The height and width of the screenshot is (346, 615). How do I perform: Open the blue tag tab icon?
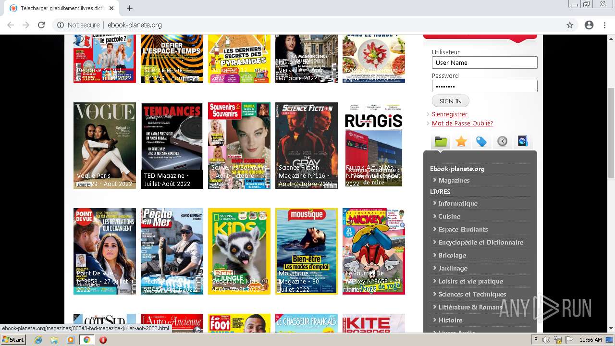point(481,141)
